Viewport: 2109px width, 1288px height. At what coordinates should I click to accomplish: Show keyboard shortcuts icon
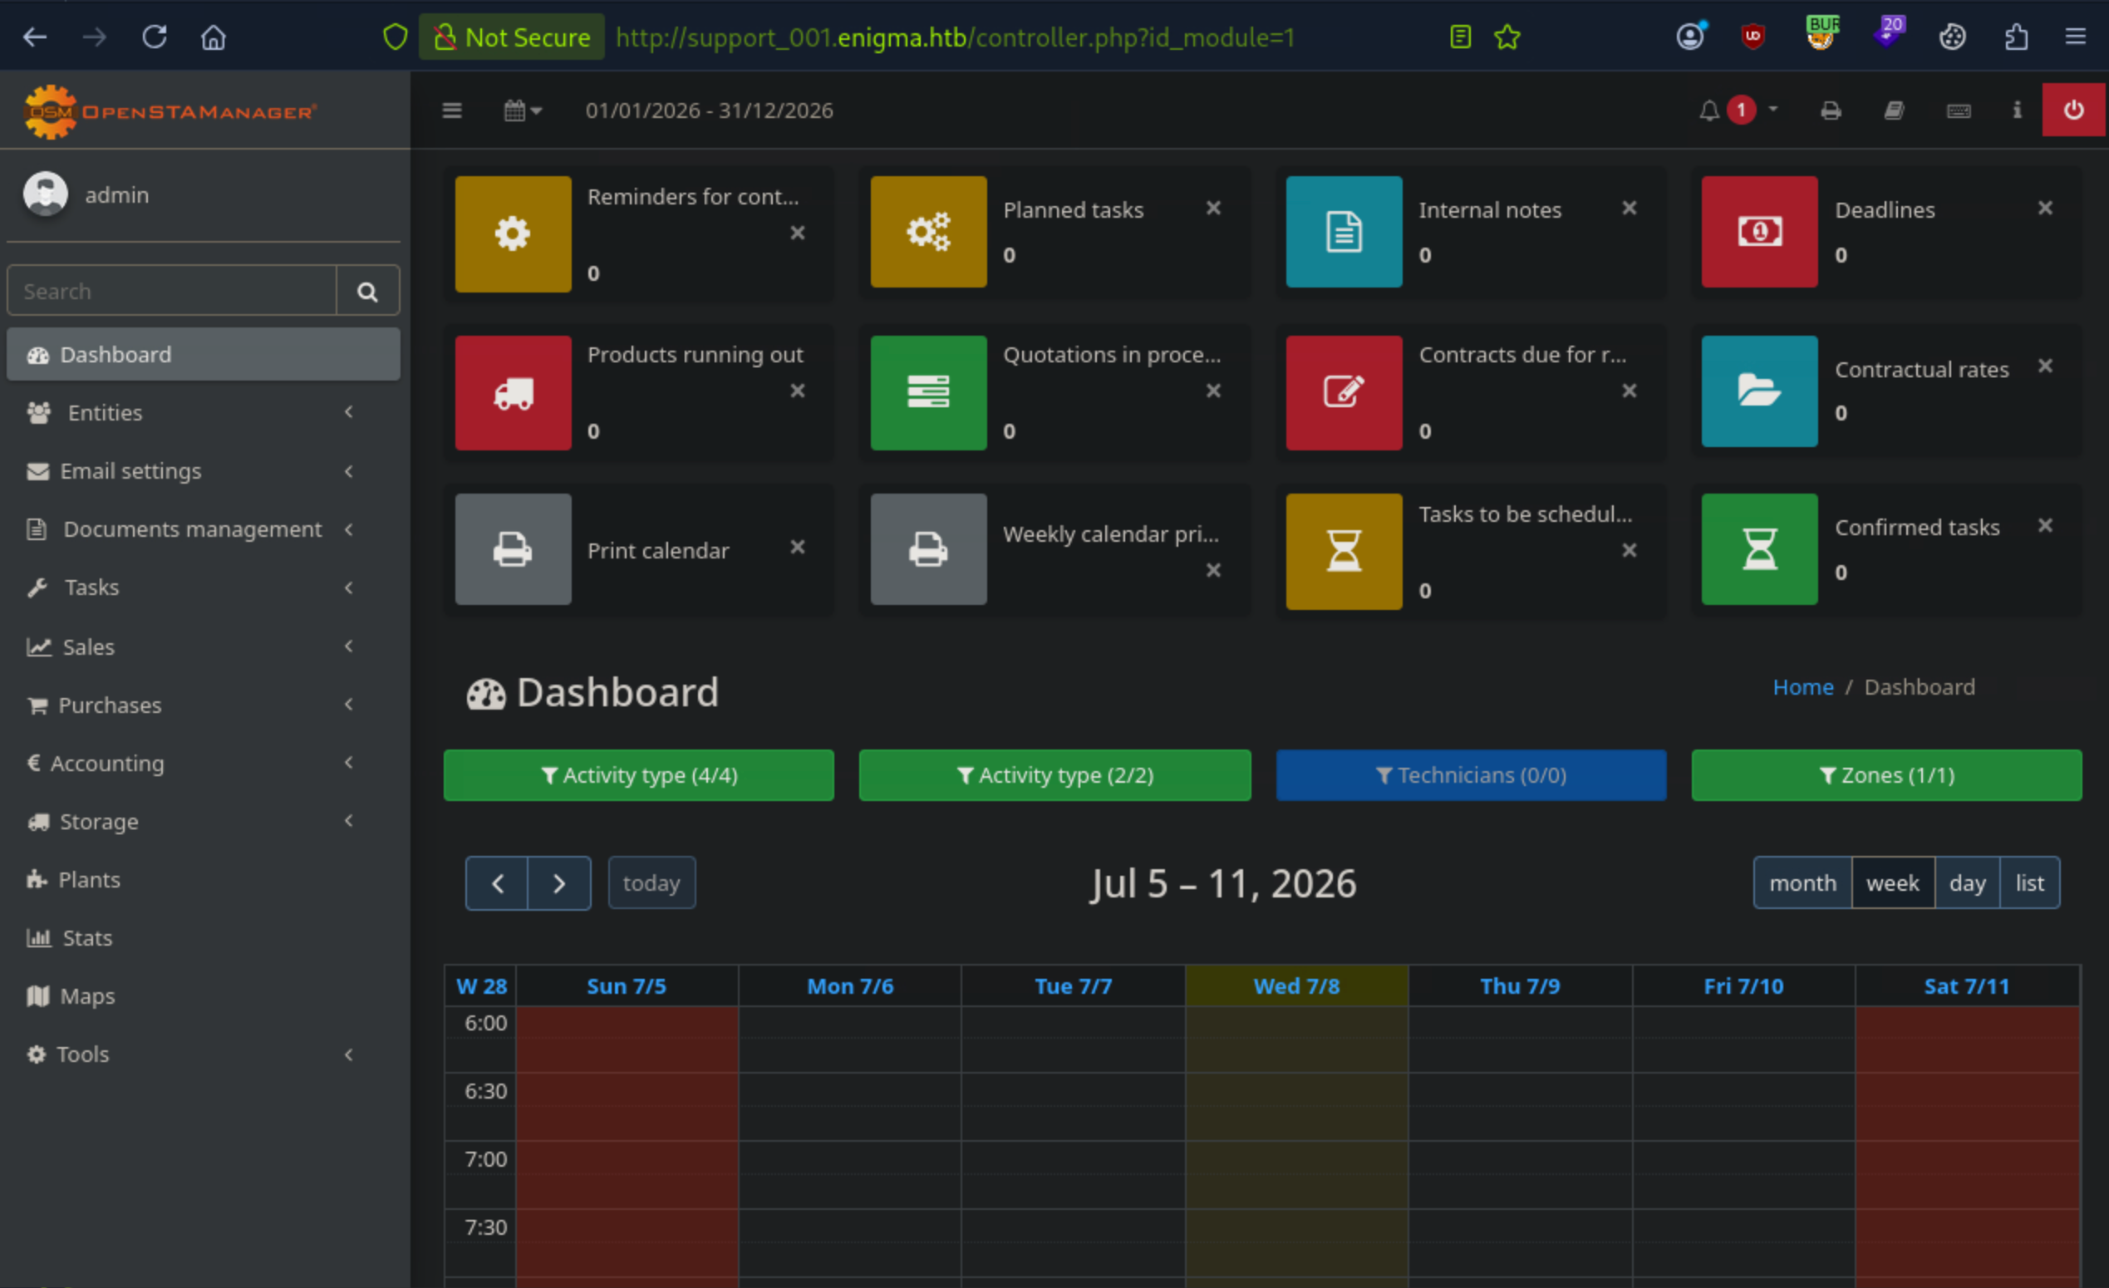pyautogui.click(x=1959, y=111)
